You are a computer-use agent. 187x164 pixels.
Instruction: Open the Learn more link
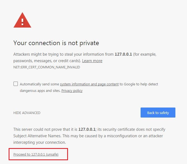click(x=92, y=61)
